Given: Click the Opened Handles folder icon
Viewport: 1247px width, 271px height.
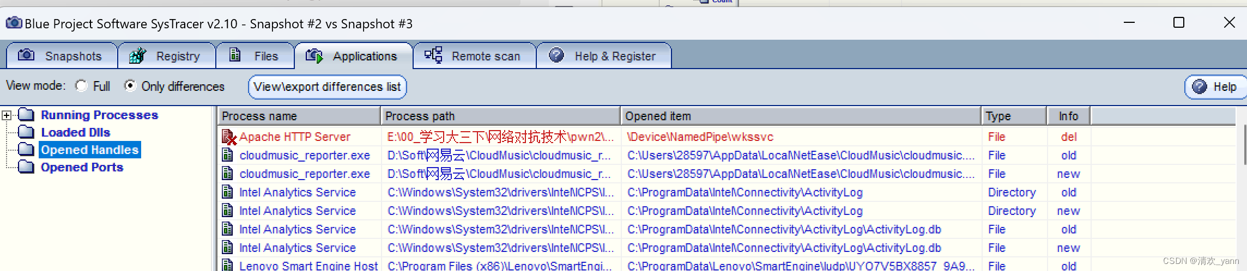Looking at the screenshot, I should pyautogui.click(x=27, y=150).
